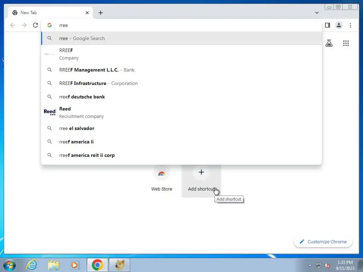Open Windows Media Player from taskbar
The image size is (363, 272).
[75, 265]
